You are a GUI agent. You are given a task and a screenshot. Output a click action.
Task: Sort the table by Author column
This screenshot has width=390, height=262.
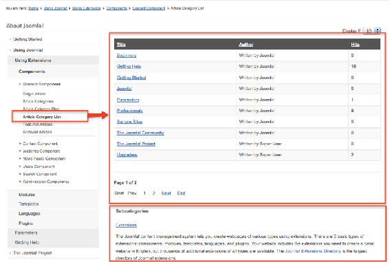(246, 45)
